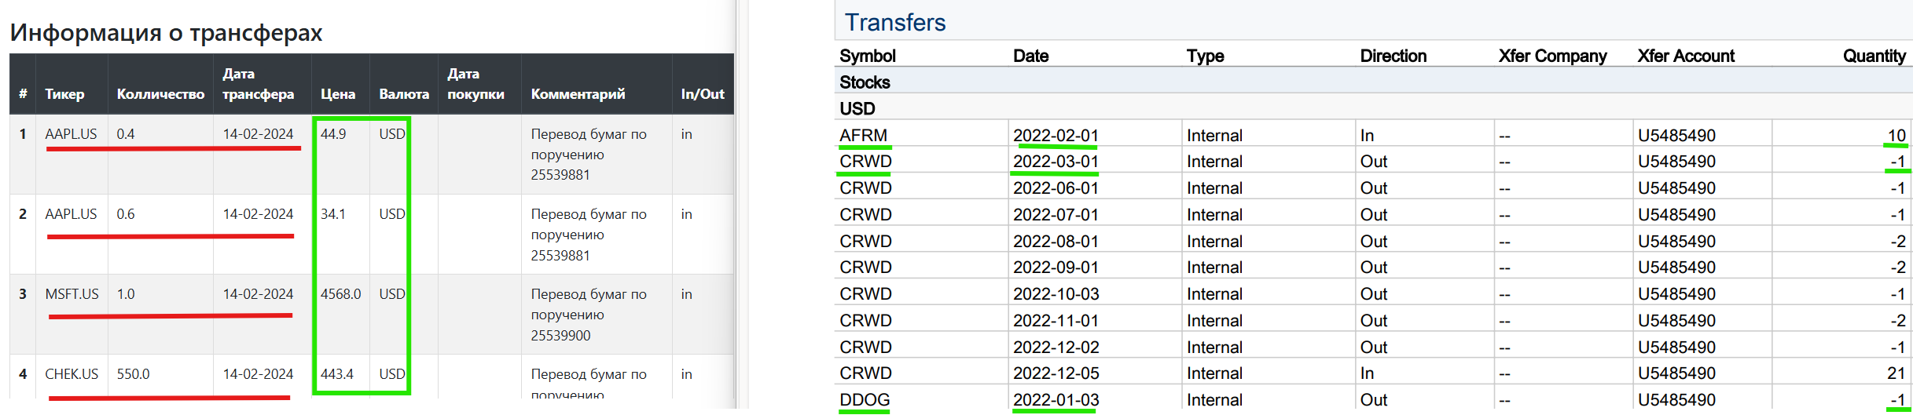Select the MSFT.US ticker cell

[x=72, y=294]
